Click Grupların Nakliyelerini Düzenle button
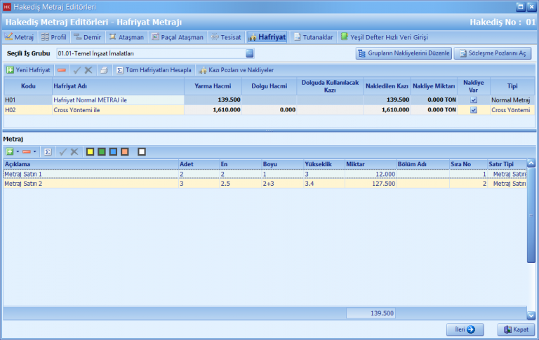The image size is (539, 340). pyautogui.click(x=404, y=53)
